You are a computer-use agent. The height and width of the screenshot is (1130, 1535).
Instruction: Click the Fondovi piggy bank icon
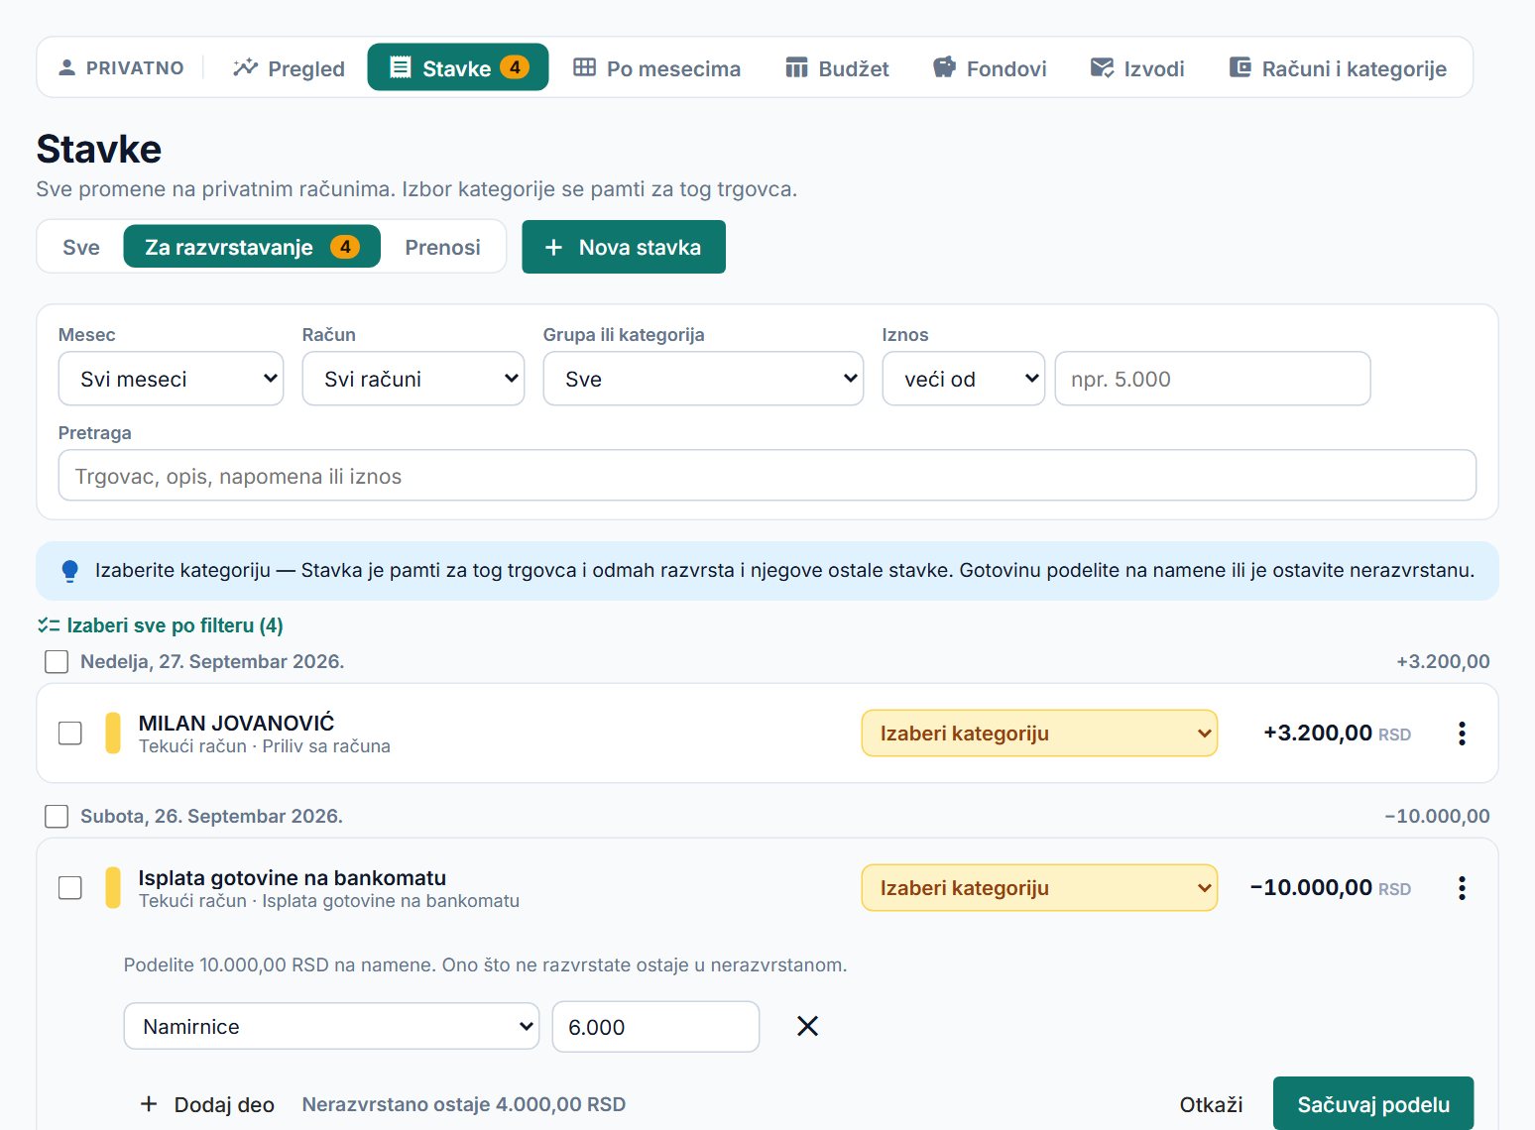[x=944, y=67]
